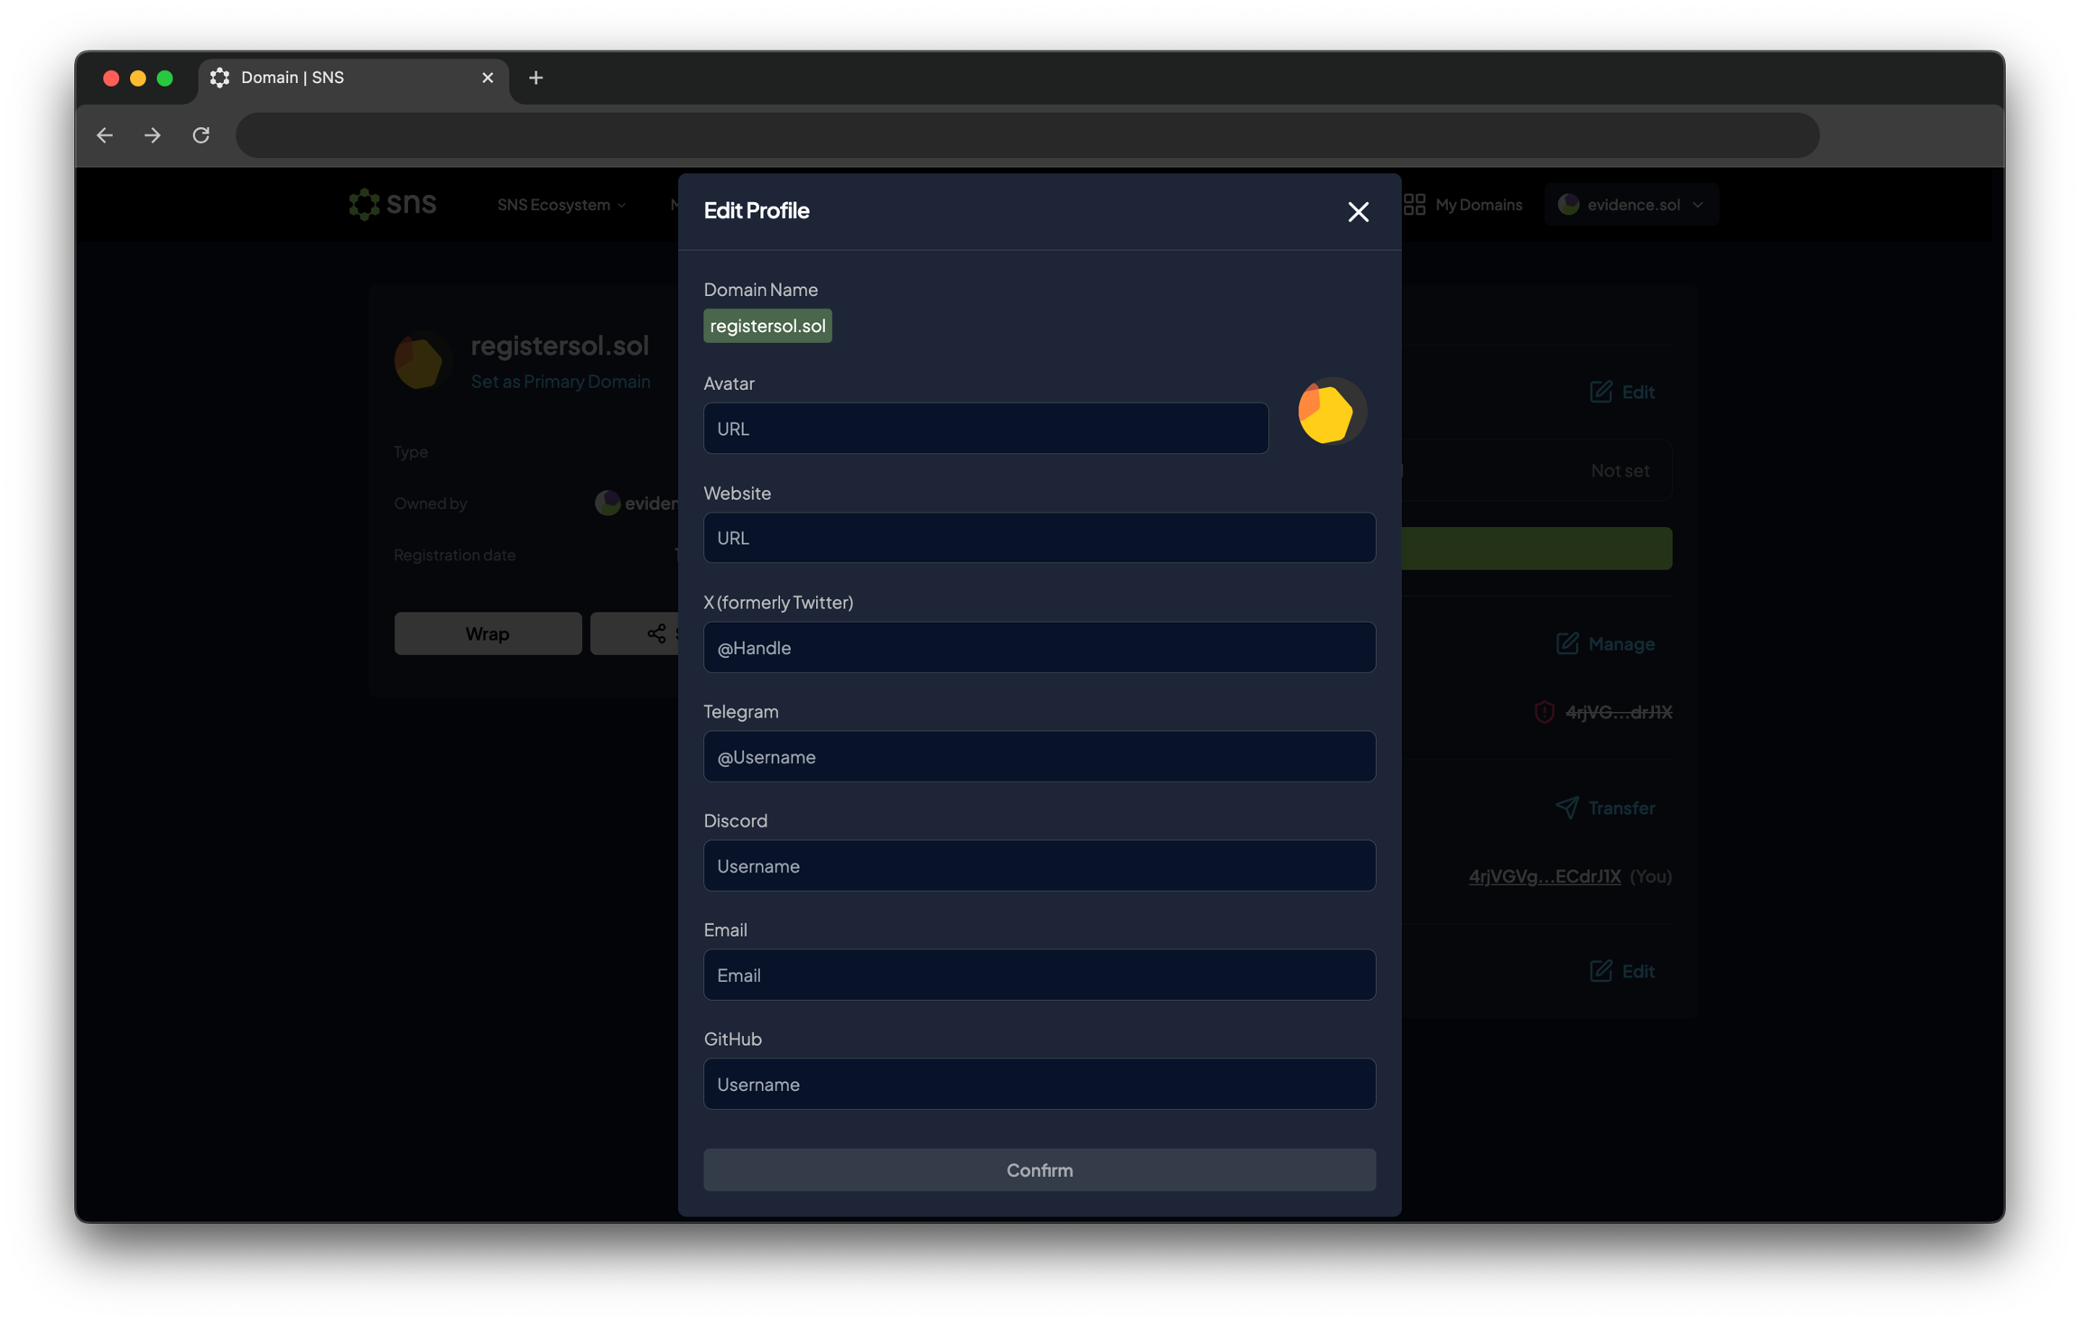Click Set as Primary Domain link
2080x1322 pixels.
561,382
